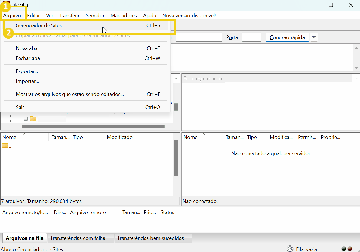Click queue 'Arquivo remoto' column header
Viewport: 360px width, 252px height.
click(x=94, y=212)
